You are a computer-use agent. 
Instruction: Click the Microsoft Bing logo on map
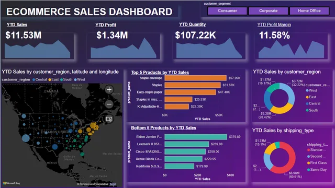click(x=12, y=183)
